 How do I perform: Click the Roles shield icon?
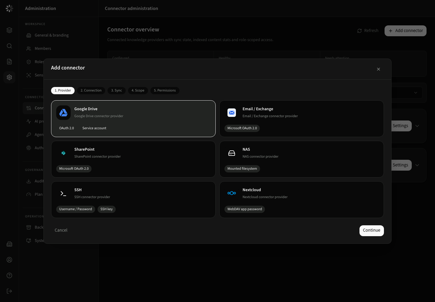click(x=29, y=62)
